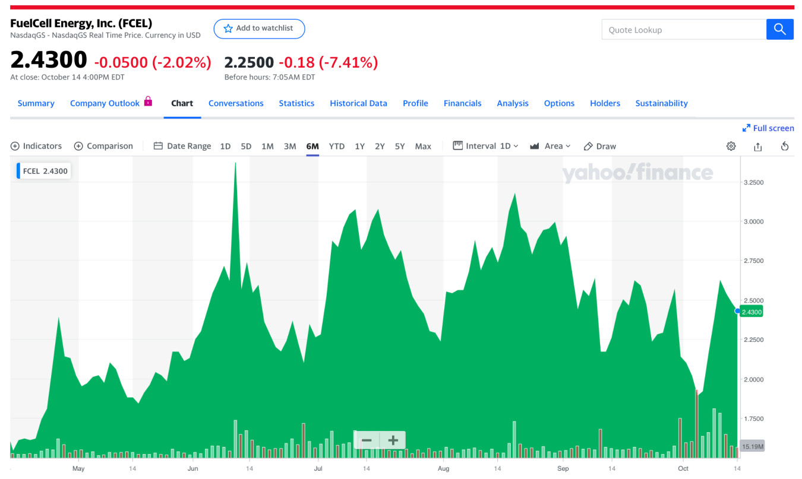Image resolution: width=802 pixels, height=479 pixels.
Task: Select the 5D range
Action: pyautogui.click(x=246, y=146)
